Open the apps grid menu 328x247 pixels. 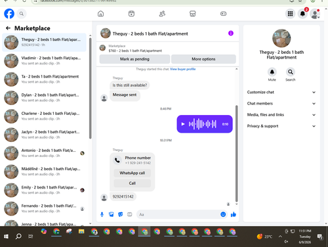pyautogui.click(x=290, y=14)
